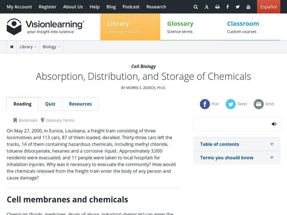Toggle audio with the speaker icon
The image size is (287, 215).
(x=274, y=124)
